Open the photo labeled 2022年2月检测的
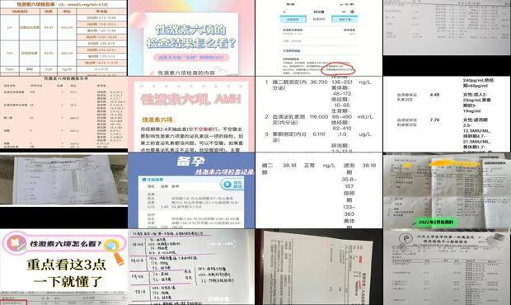 [x=447, y=190]
